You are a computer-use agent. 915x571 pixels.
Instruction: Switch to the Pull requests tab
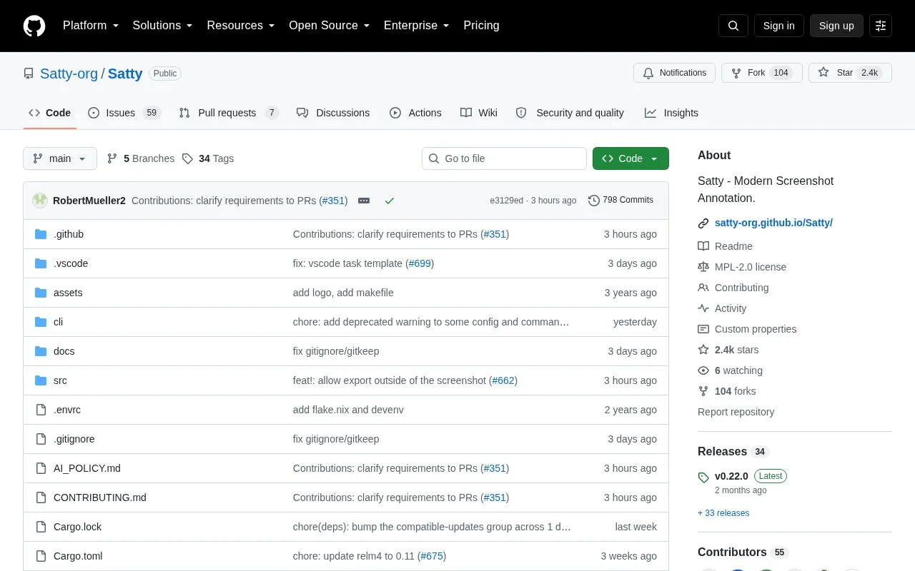click(x=228, y=113)
